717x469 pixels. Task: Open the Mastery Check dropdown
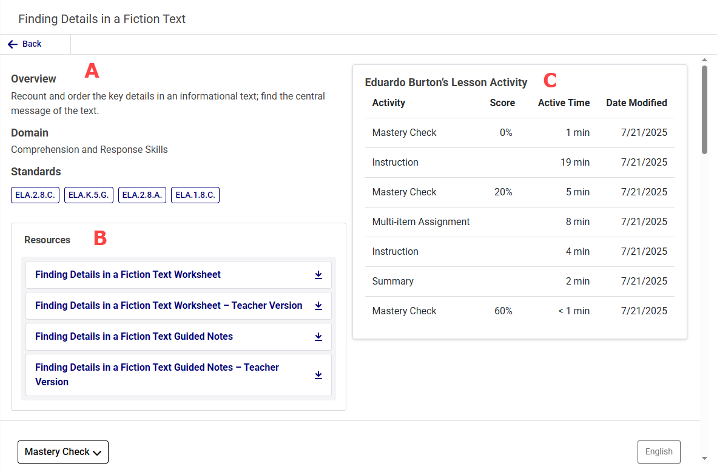click(x=63, y=452)
